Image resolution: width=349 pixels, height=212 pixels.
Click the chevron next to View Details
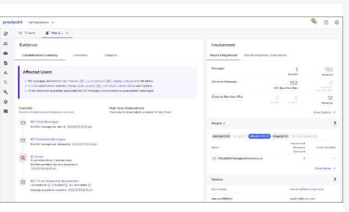pyautogui.click(x=335, y=113)
